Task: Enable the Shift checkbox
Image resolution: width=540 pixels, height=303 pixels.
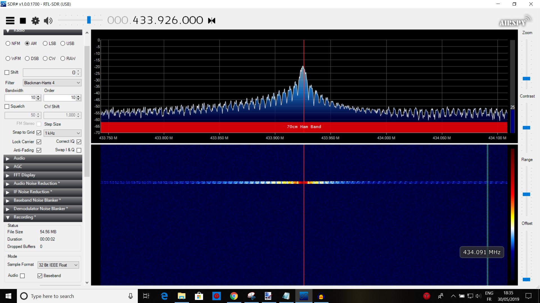Action: point(7,72)
